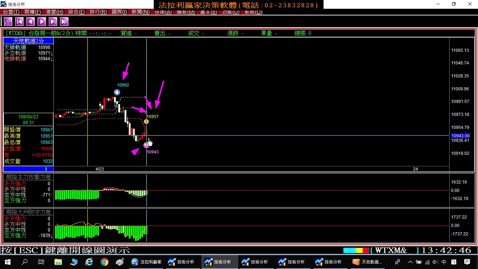Screen dimensions: 478x269
Task: Click the 期指大戶防守力差 panel title
Action: 28,212
